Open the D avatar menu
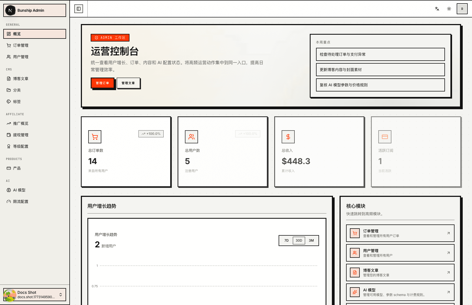The width and height of the screenshot is (472, 305). pyautogui.click(x=462, y=9)
